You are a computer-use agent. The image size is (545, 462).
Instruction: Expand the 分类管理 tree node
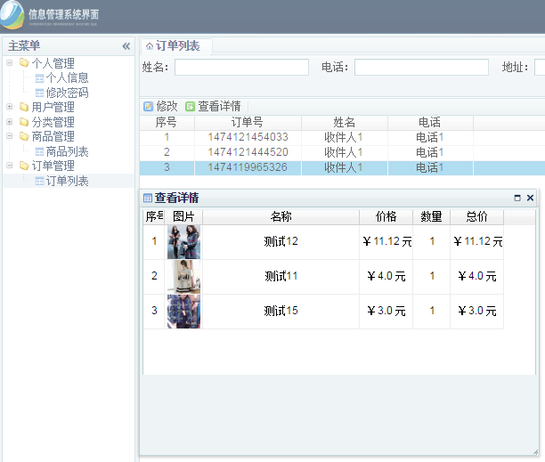click(10, 122)
